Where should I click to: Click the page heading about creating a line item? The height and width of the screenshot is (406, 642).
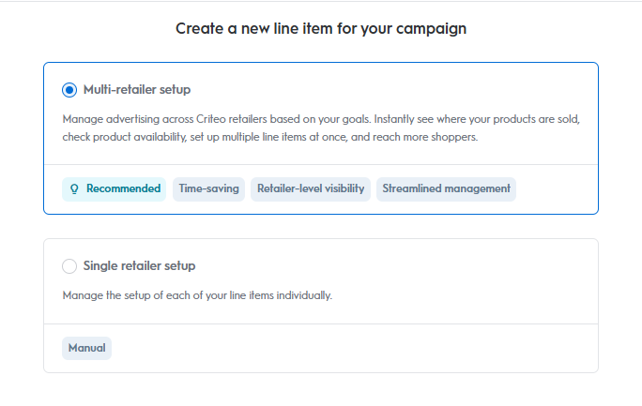[x=321, y=29]
